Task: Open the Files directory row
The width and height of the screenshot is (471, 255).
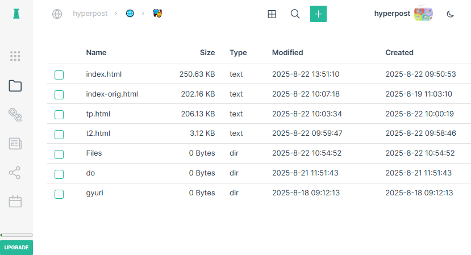Action: (x=259, y=153)
